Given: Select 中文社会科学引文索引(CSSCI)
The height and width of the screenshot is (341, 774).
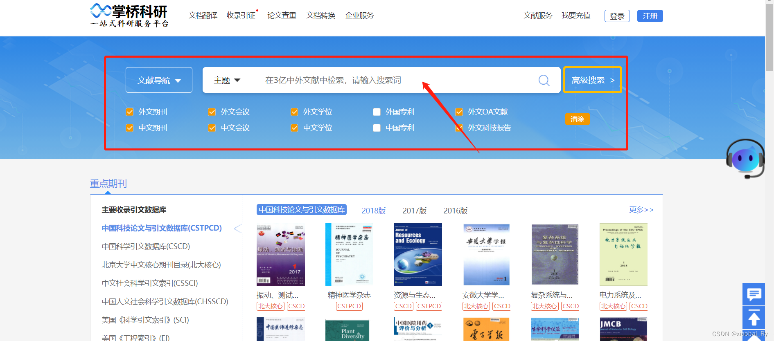Looking at the screenshot, I should click(x=150, y=283).
